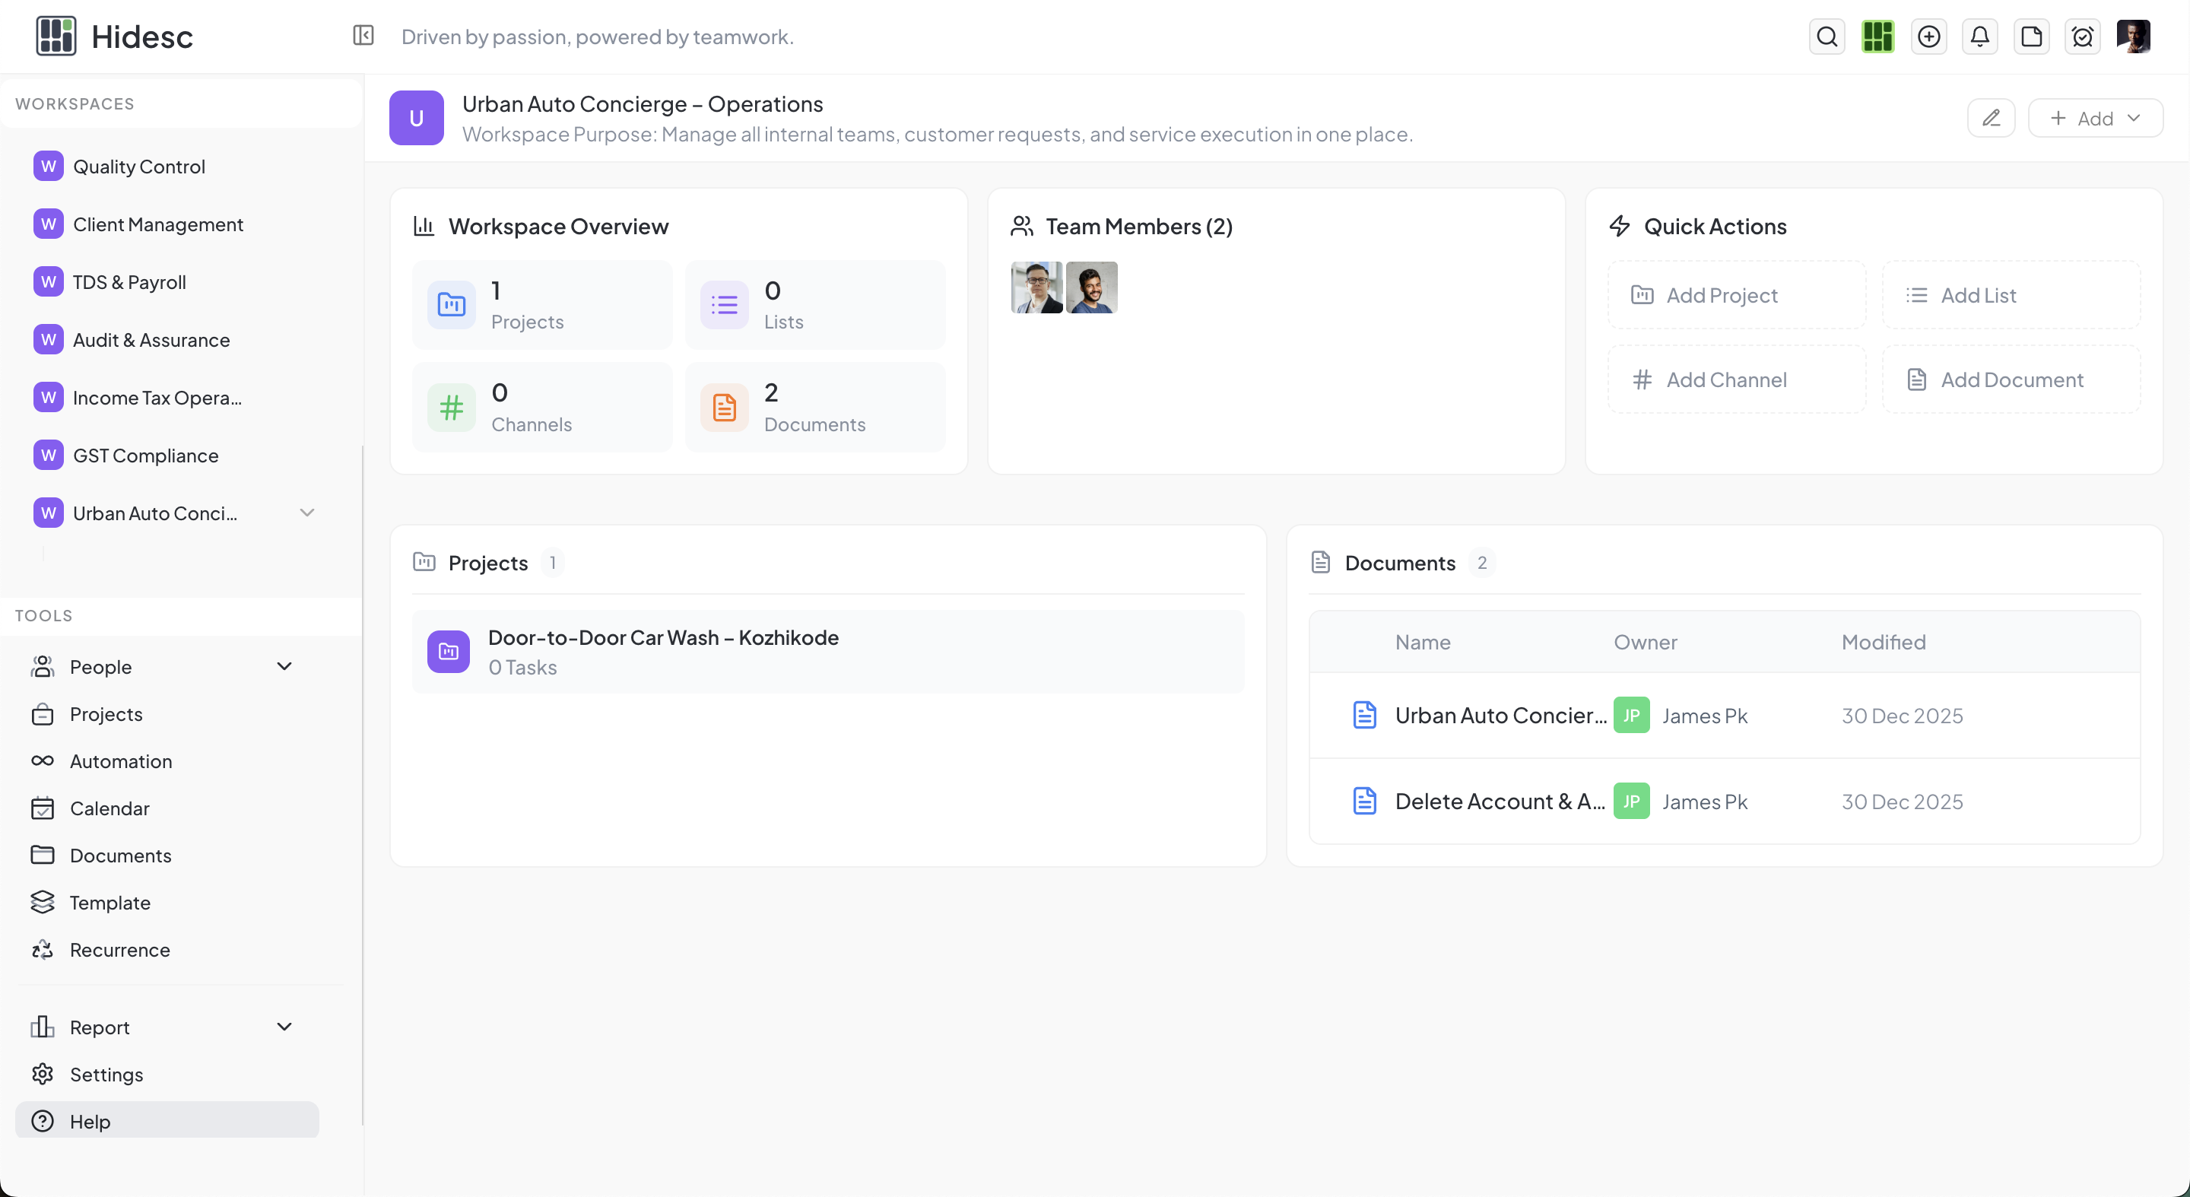Open Automation in the tools sidebar
The height and width of the screenshot is (1197, 2190).
coord(121,761)
